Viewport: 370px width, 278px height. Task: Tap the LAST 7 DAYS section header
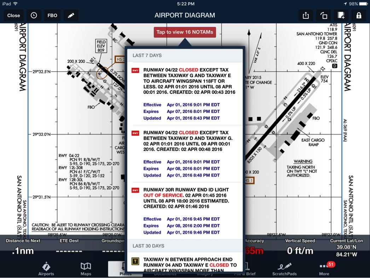point(185,56)
